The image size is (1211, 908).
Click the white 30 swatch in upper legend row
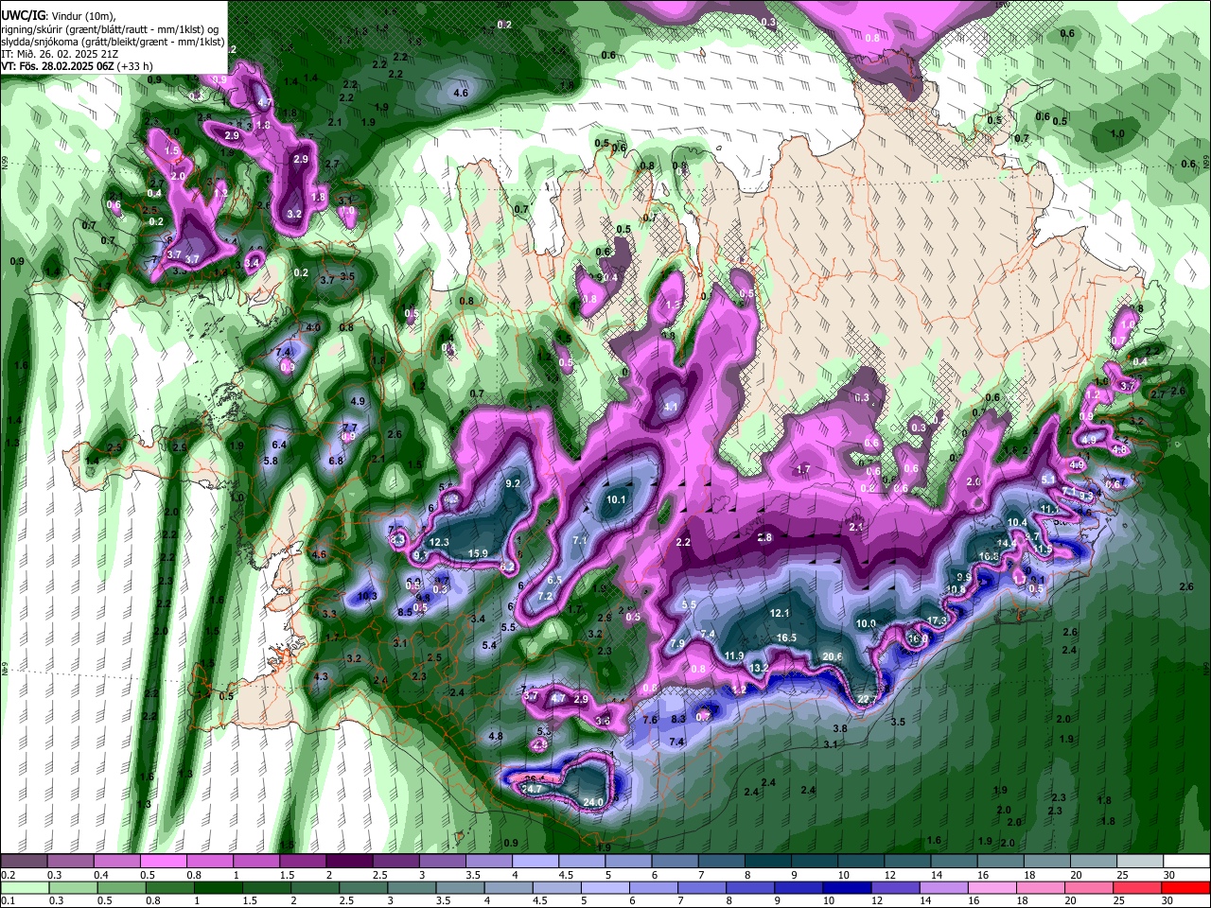point(1186,862)
